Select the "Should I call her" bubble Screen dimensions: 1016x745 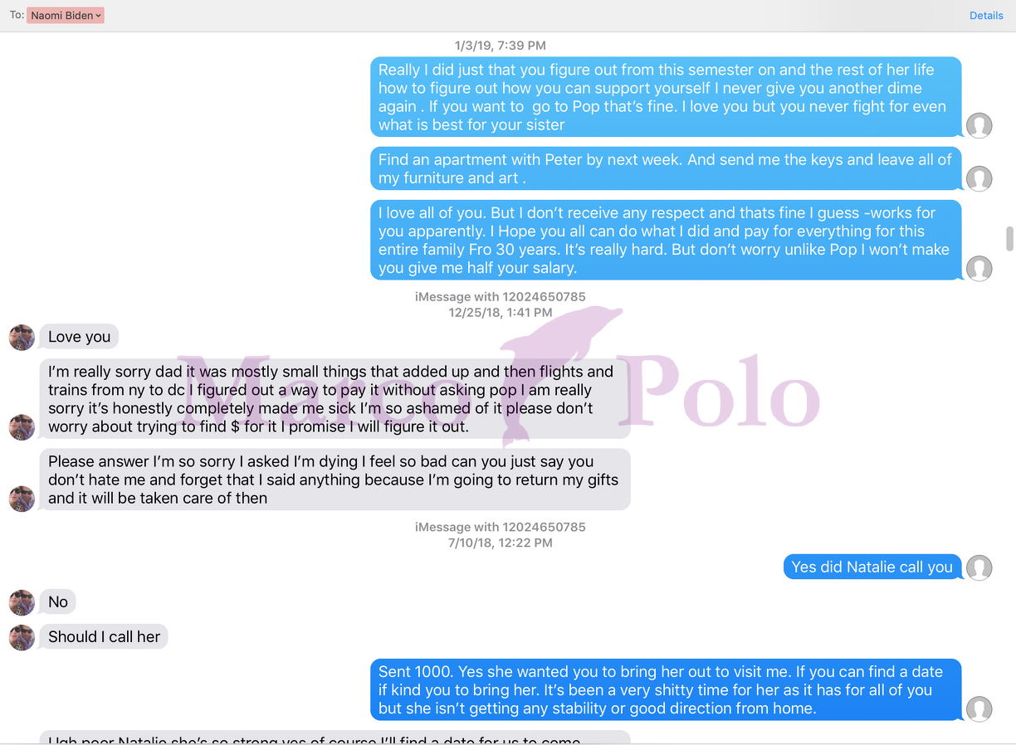point(104,636)
